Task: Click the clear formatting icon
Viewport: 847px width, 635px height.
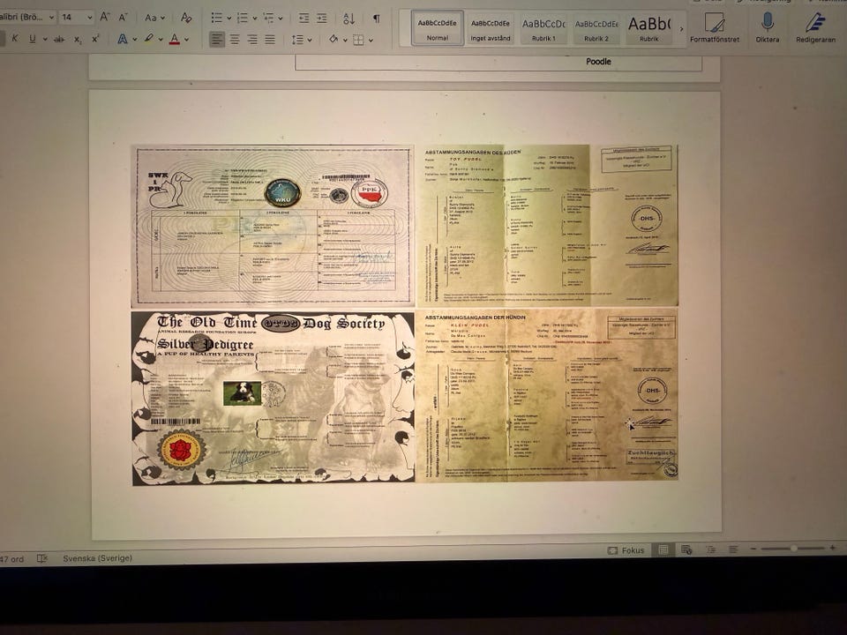Action: pos(186,18)
